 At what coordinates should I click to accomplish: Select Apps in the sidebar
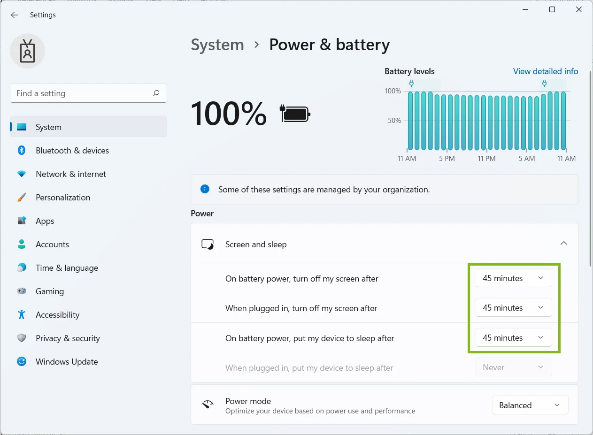click(88, 221)
